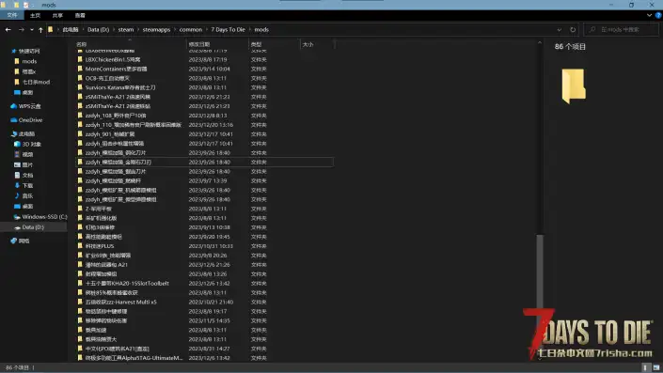Open the blue Help question-mark icon
This screenshot has width=663, height=373.
click(x=658, y=15)
